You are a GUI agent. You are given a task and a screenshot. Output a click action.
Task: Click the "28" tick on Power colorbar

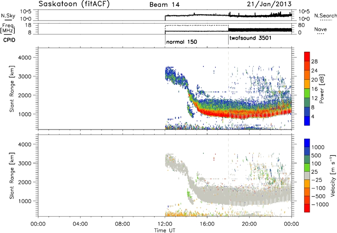pyautogui.click(x=314, y=61)
